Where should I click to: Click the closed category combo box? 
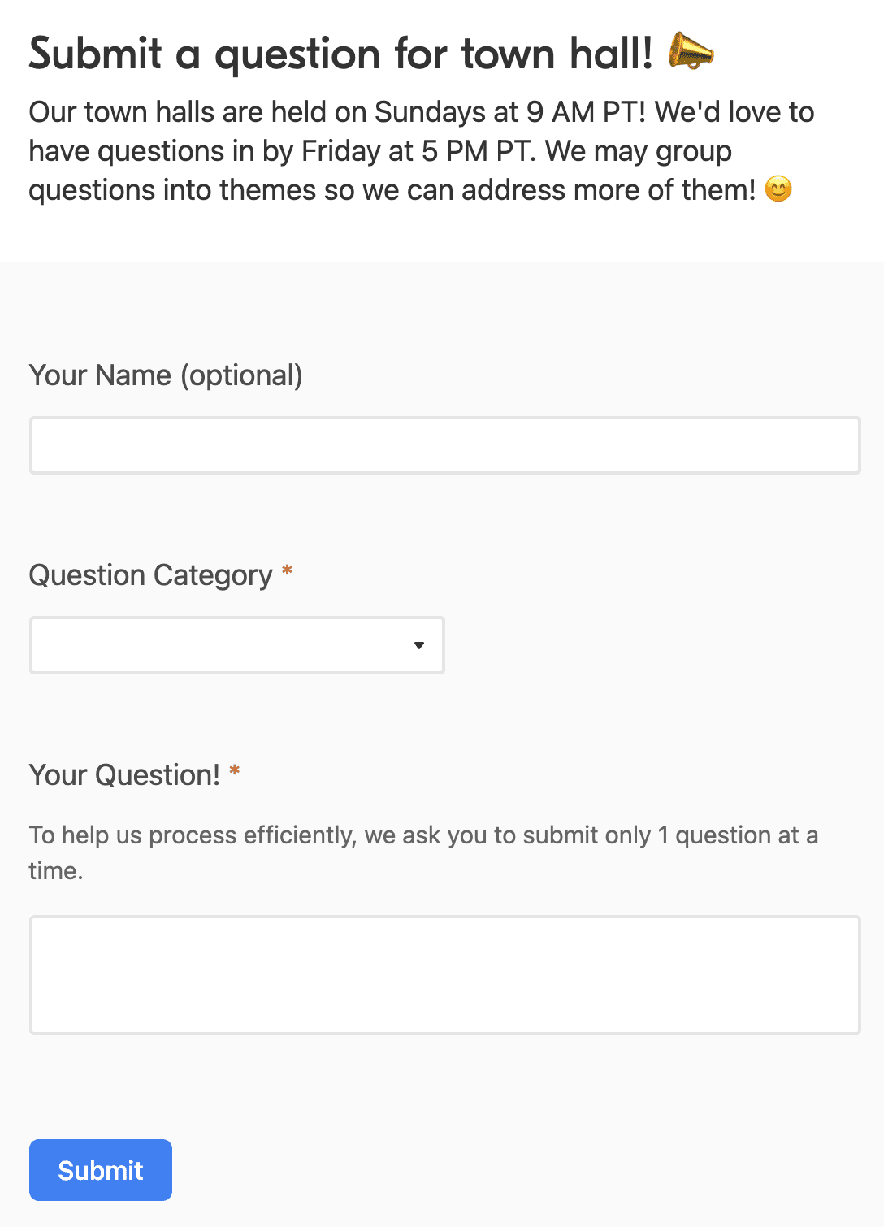pyautogui.click(x=236, y=644)
